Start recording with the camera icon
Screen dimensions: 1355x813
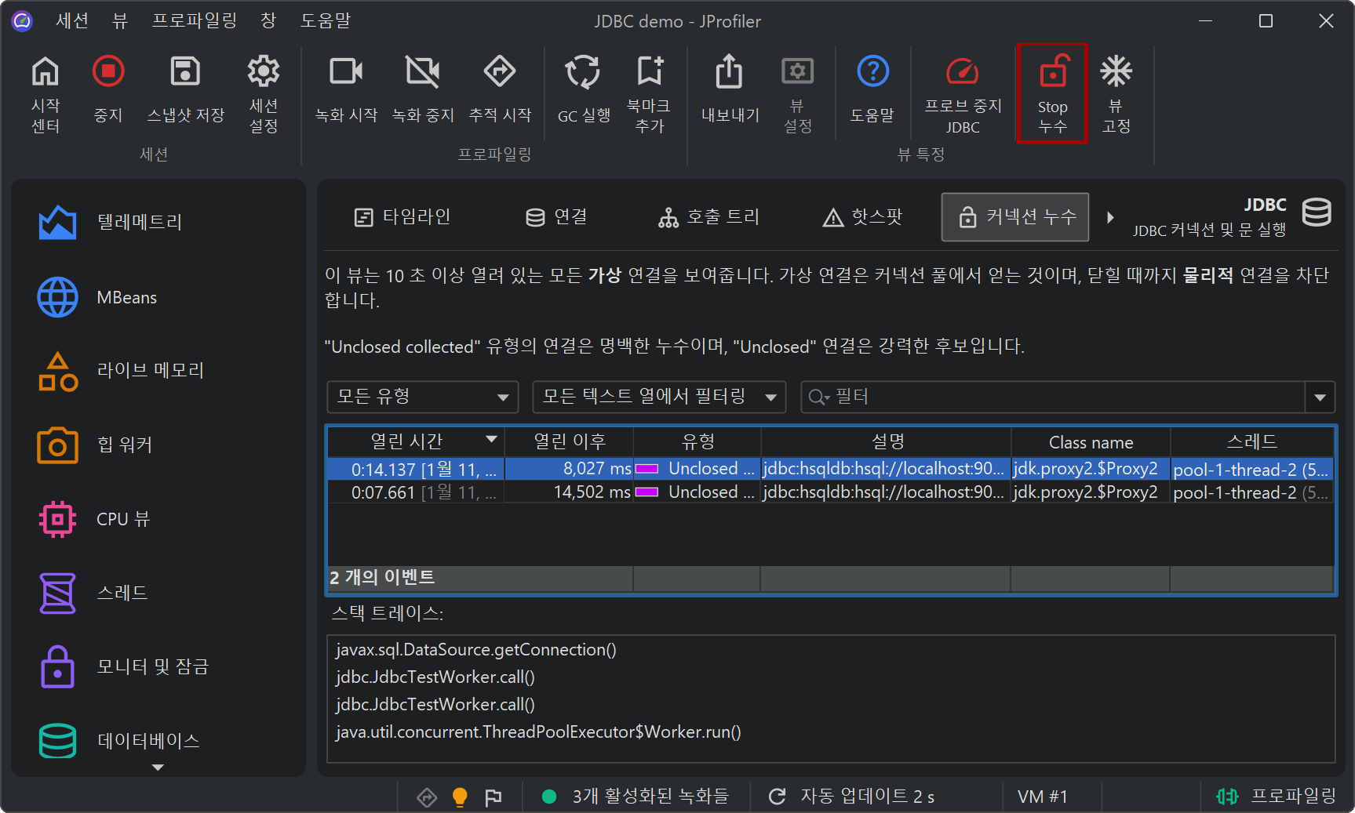click(345, 72)
